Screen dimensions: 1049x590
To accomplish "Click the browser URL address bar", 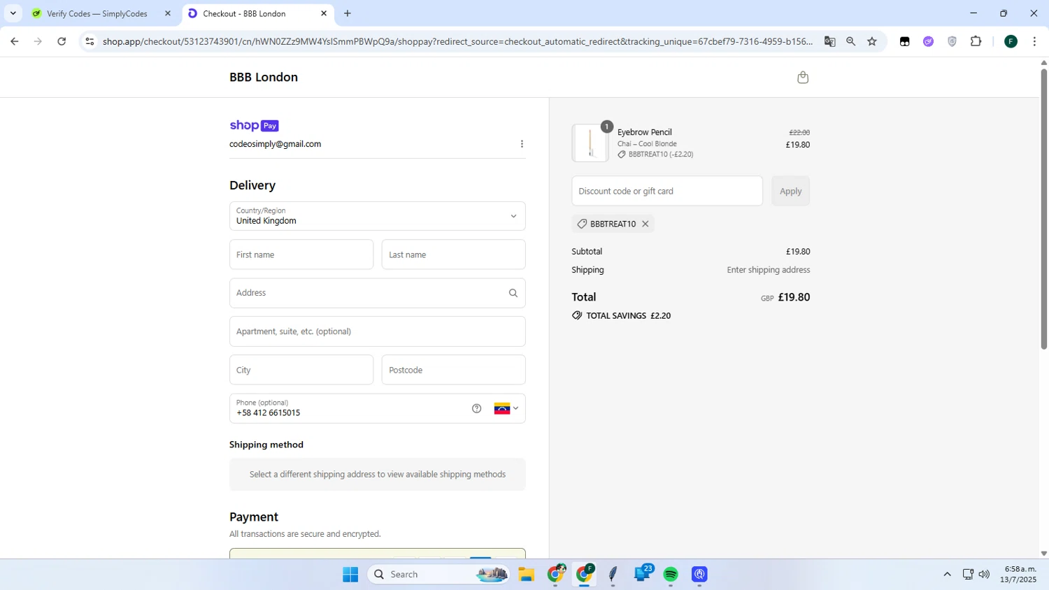I will pyautogui.click(x=457, y=41).
